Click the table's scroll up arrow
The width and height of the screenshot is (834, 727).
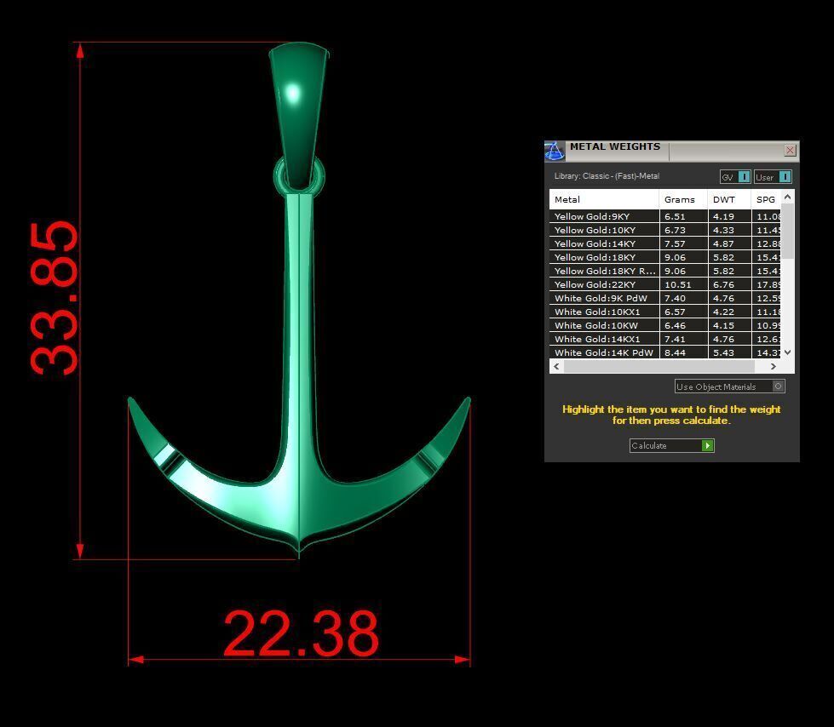[x=788, y=197]
